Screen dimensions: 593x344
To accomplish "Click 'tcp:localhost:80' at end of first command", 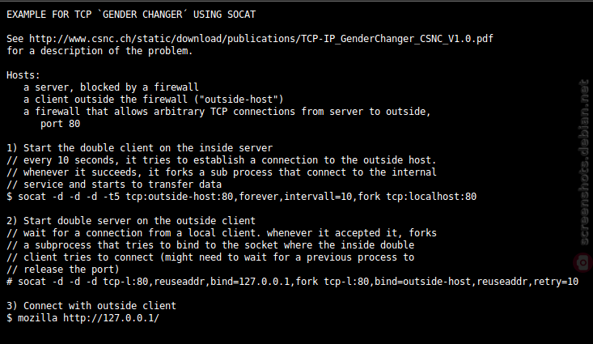I will pos(431,197).
